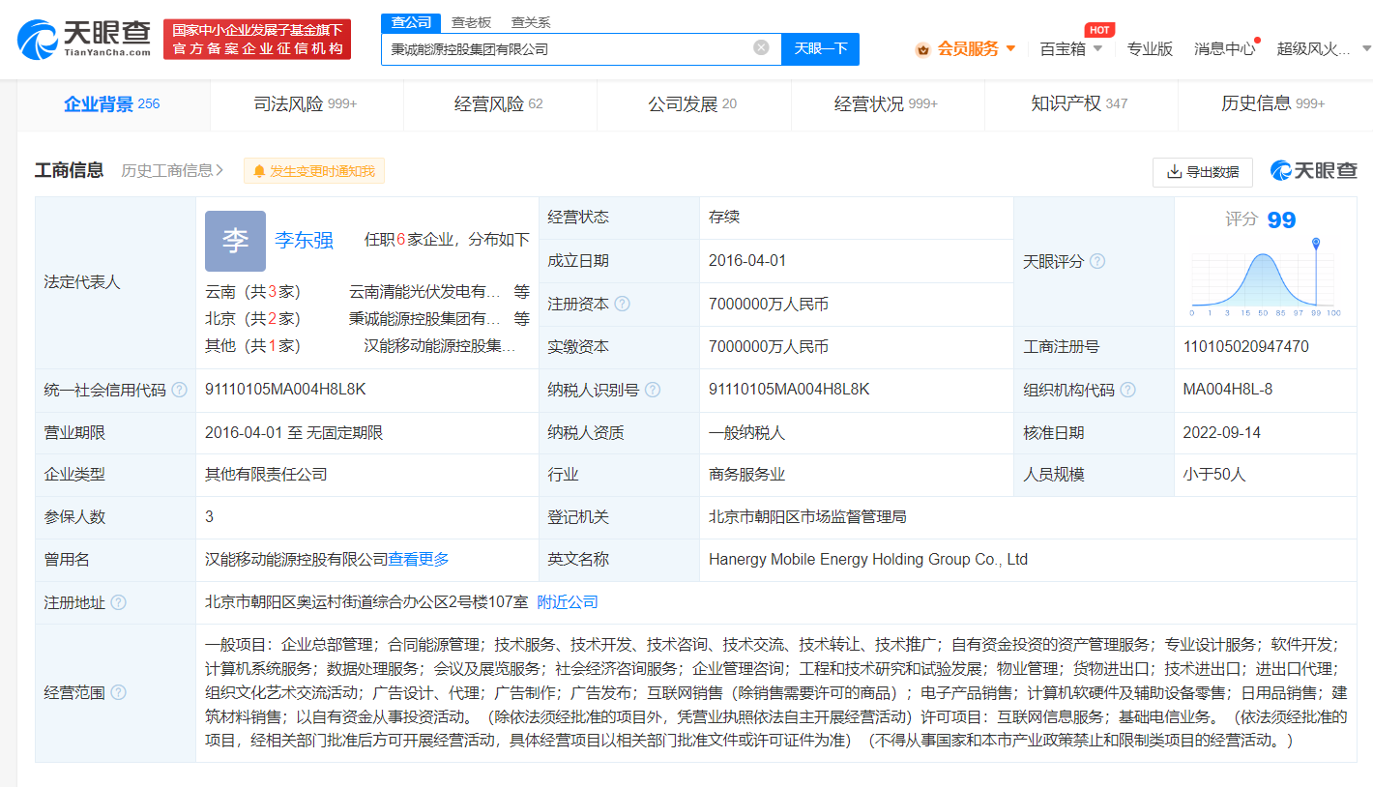The image size is (1373, 787).
Task: Click the 发生变更时通知我 bell notification
Action: coord(313,171)
